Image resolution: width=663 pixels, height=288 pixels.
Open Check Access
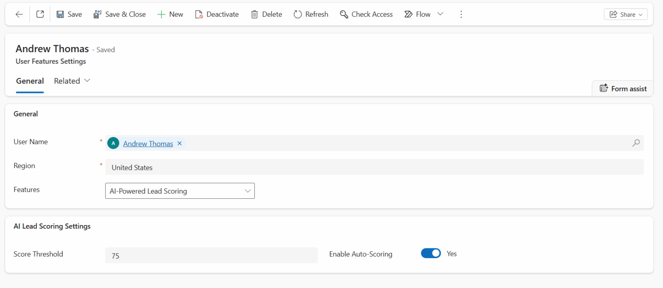pos(366,14)
